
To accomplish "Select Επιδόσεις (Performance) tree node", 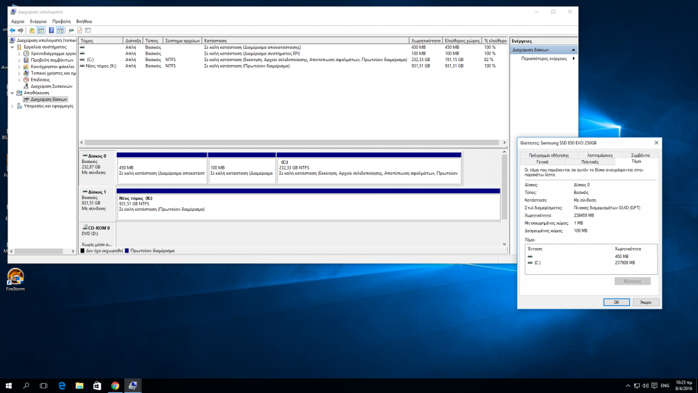I will (x=41, y=80).
